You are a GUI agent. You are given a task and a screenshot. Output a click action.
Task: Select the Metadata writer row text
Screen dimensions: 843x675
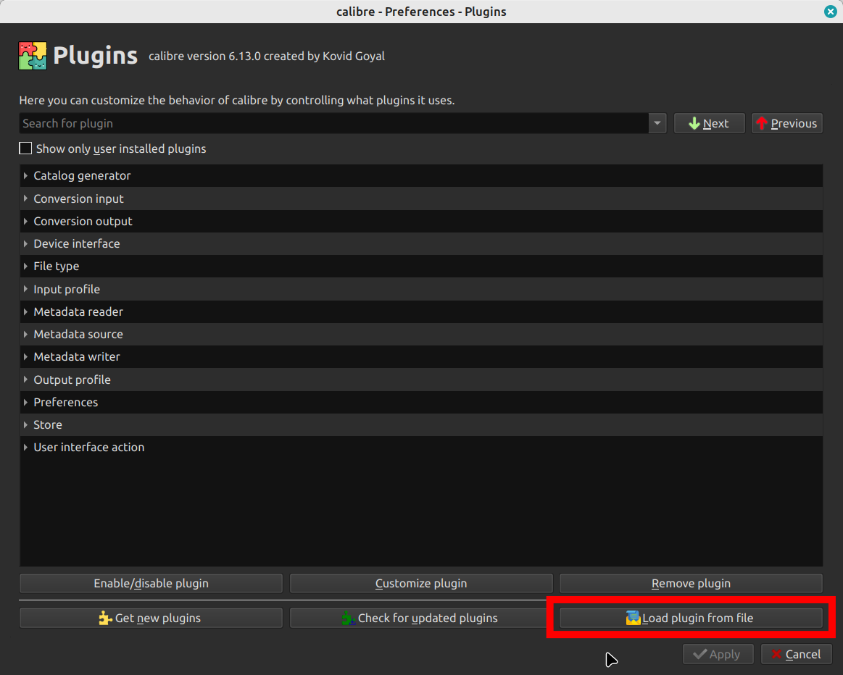pos(77,356)
